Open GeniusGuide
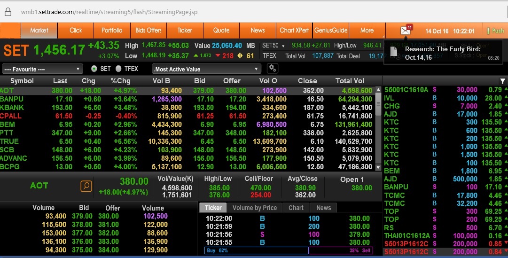This screenshot has height=258, width=508. (x=331, y=31)
